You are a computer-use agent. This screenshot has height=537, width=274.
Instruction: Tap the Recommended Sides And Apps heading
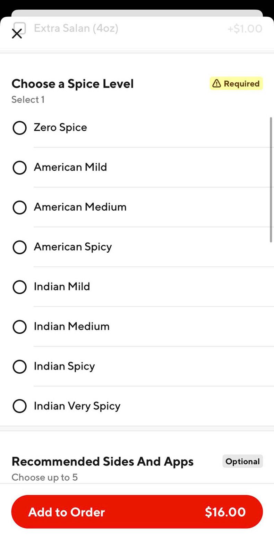tap(102, 461)
